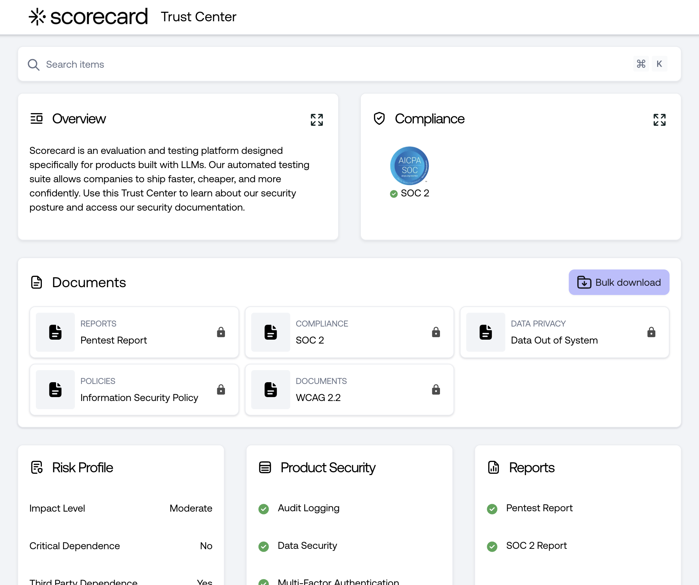This screenshot has width=699, height=585.
Task: Click the Command key shortcut badge
Action: point(641,64)
